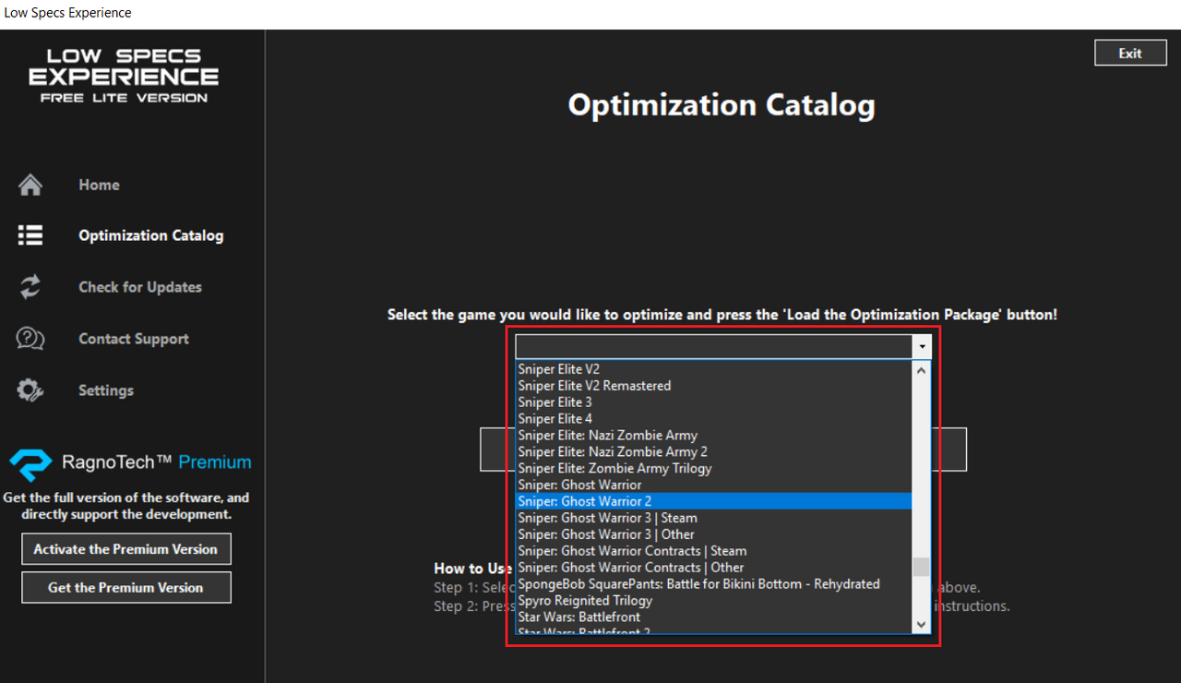Click the Exit button
Viewport: 1181px width, 683px height.
(1130, 54)
